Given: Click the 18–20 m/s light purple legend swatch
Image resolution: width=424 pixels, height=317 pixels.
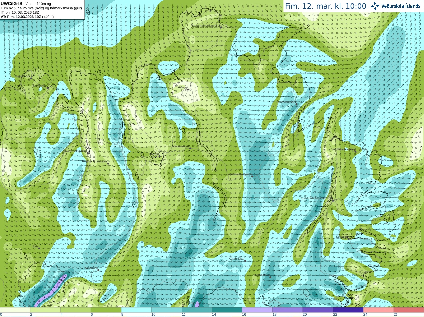Looking at the screenshot, I should point(288,310).
